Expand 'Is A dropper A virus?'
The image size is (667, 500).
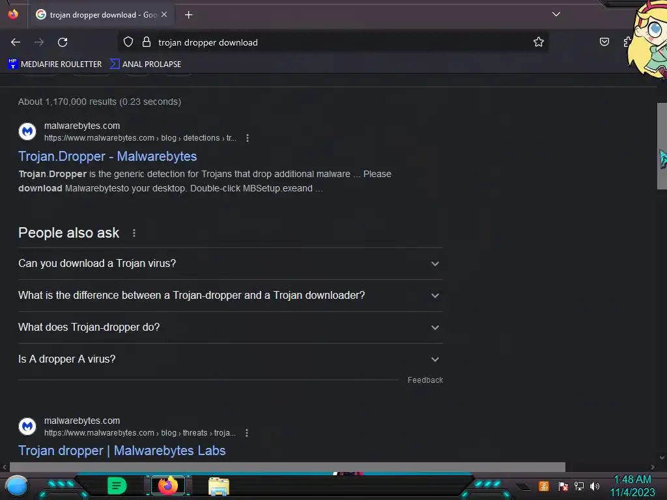point(230,359)
